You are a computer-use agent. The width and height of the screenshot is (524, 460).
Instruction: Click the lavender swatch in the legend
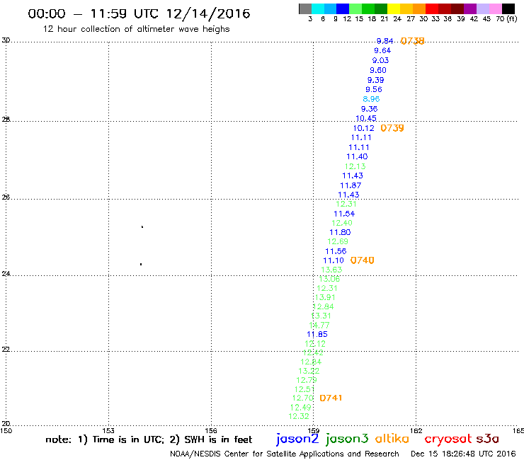482,8
